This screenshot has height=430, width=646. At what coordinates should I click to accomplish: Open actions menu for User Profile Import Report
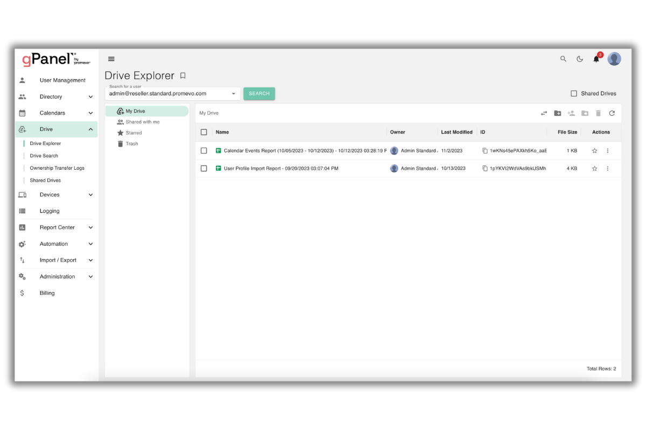(608, 169)
